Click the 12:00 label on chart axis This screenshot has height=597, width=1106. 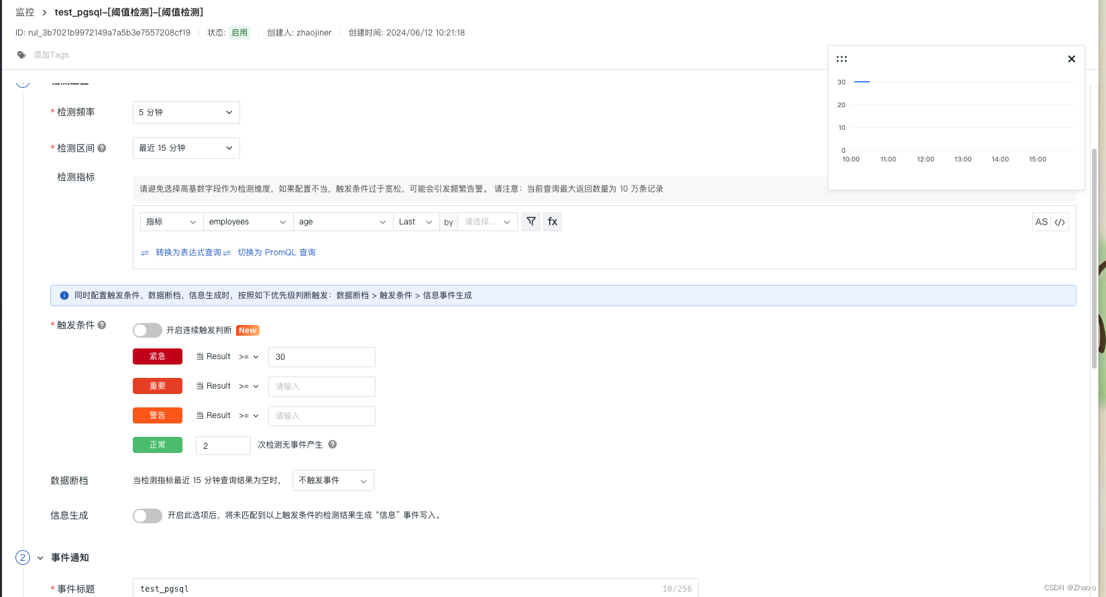[926, 159]
